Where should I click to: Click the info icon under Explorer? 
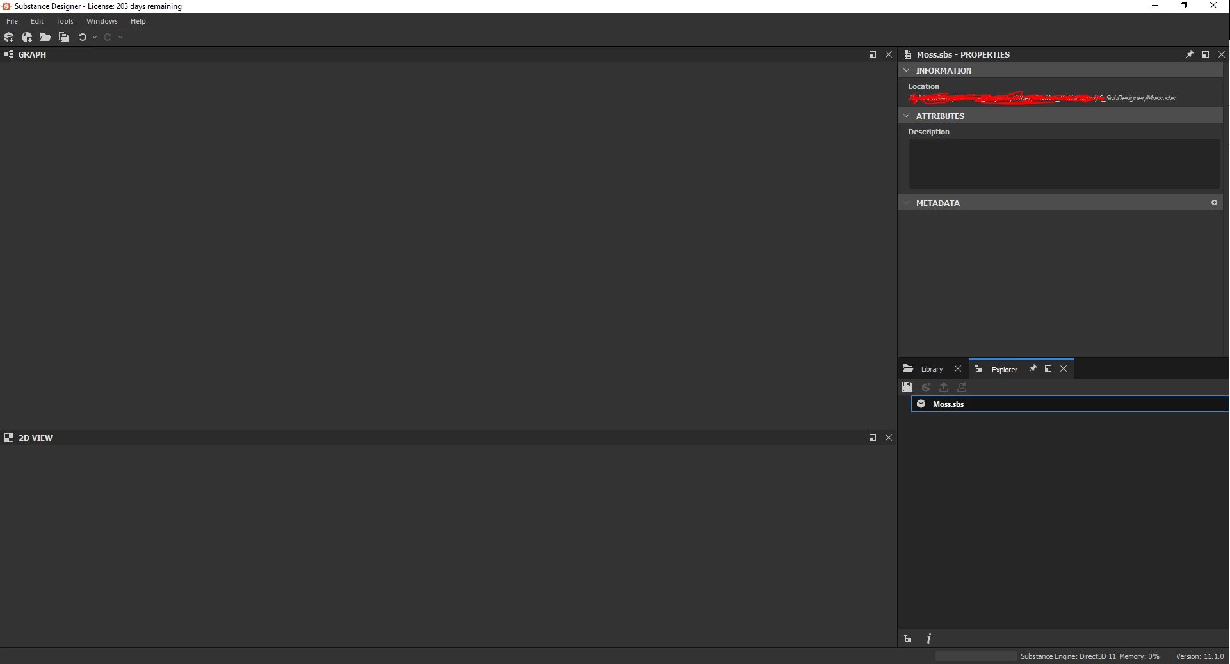[929, 638]
